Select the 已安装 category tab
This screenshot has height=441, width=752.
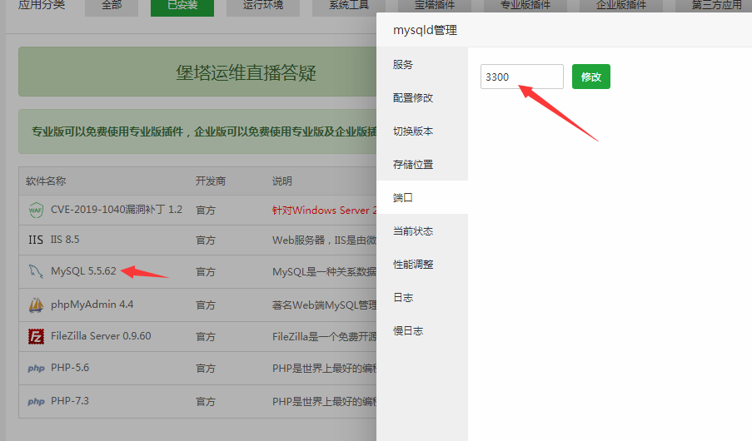coord(182,7)
